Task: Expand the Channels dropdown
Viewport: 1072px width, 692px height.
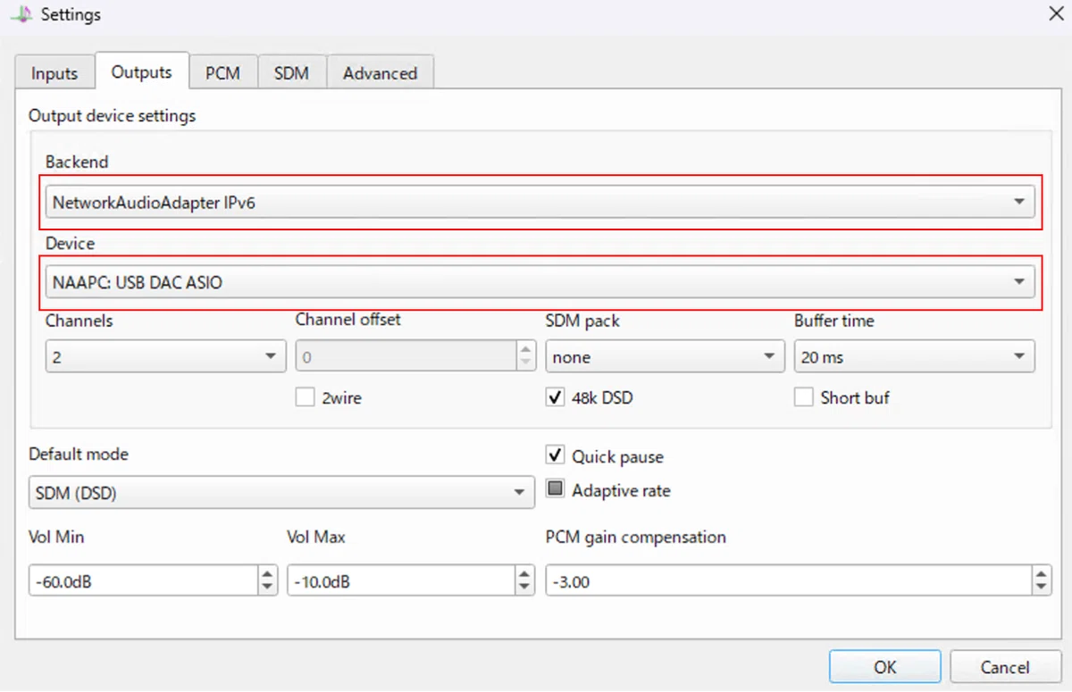Action: tap(165, 357)
